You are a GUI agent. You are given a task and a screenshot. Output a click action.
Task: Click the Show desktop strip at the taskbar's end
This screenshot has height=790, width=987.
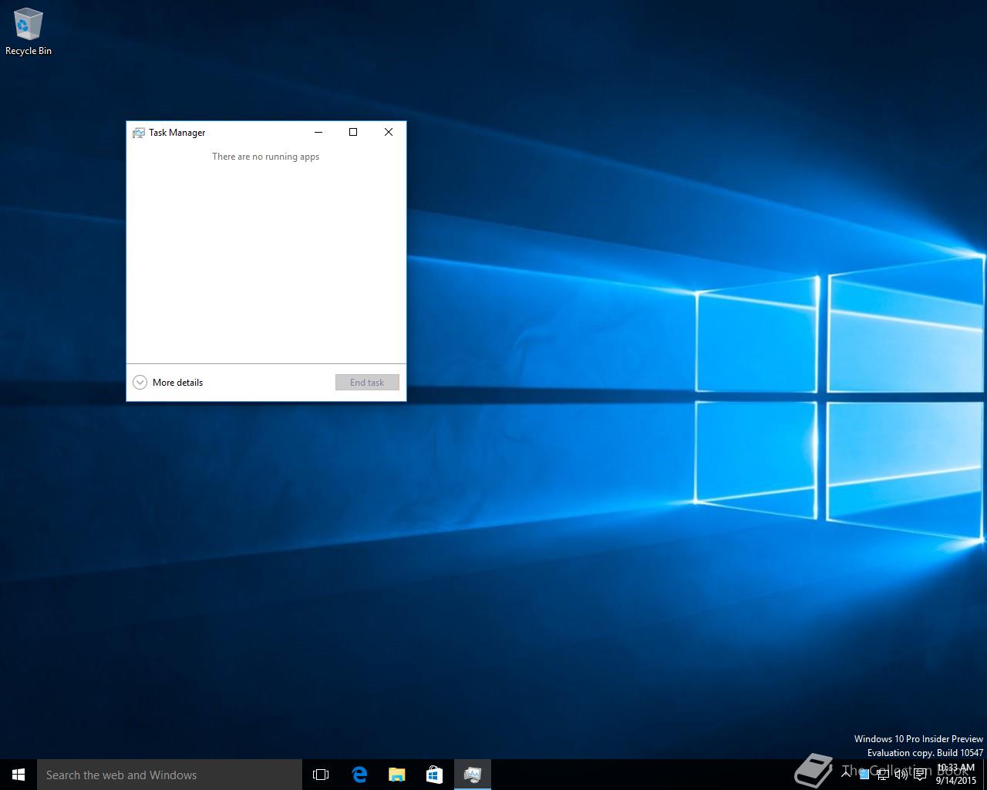coord(985,775)
